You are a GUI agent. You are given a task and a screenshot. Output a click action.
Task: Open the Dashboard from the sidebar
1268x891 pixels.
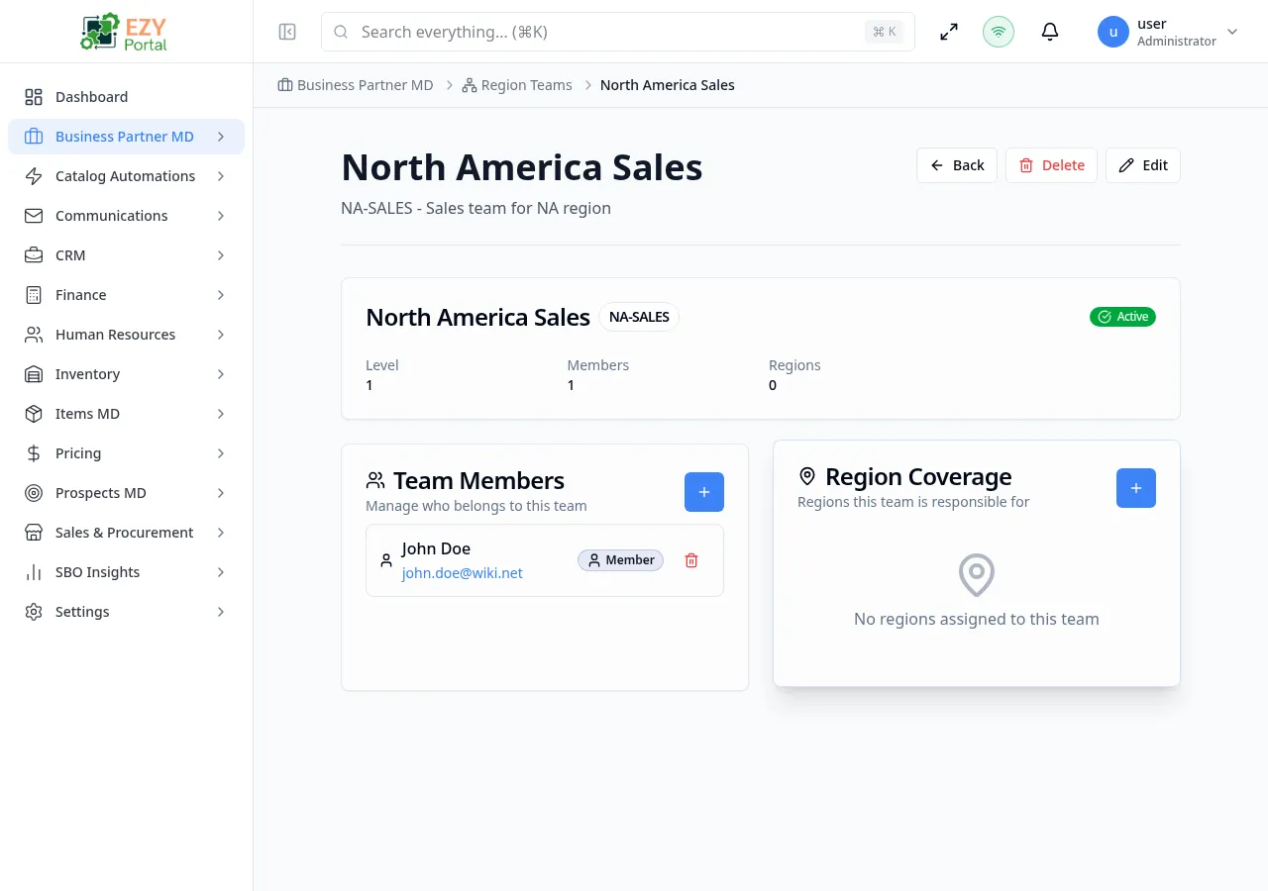click(x=91, y=97)
